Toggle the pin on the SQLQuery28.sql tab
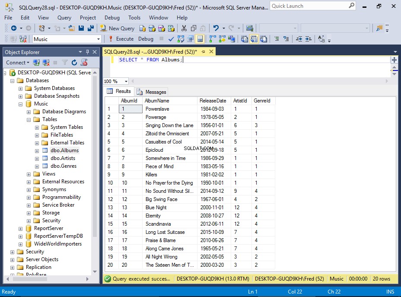 coord(204,52)
